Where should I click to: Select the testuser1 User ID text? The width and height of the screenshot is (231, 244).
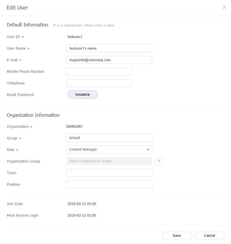tap(74, 37)
